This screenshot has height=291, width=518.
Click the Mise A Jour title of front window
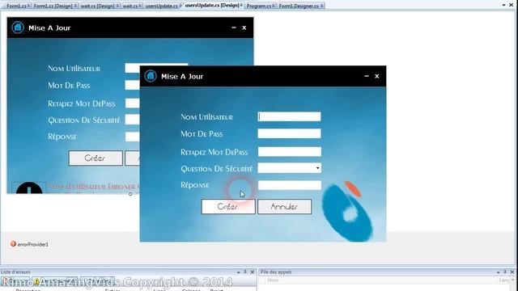point(182,76)
